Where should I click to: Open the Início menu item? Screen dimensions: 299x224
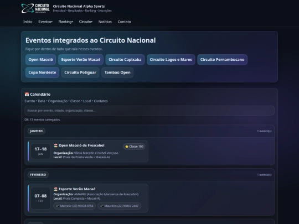[28, 22]
